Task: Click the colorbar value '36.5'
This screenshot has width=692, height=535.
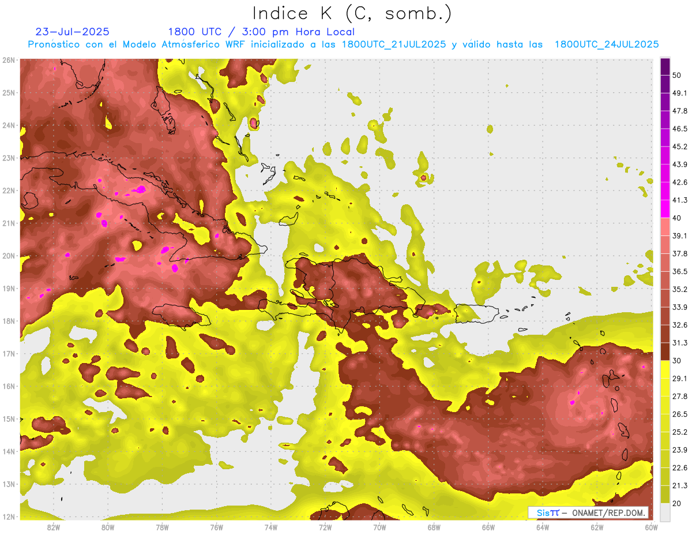Action: [x=679, y=271]
